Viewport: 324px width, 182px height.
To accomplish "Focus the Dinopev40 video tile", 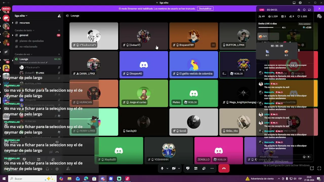I will coord(144,65).
